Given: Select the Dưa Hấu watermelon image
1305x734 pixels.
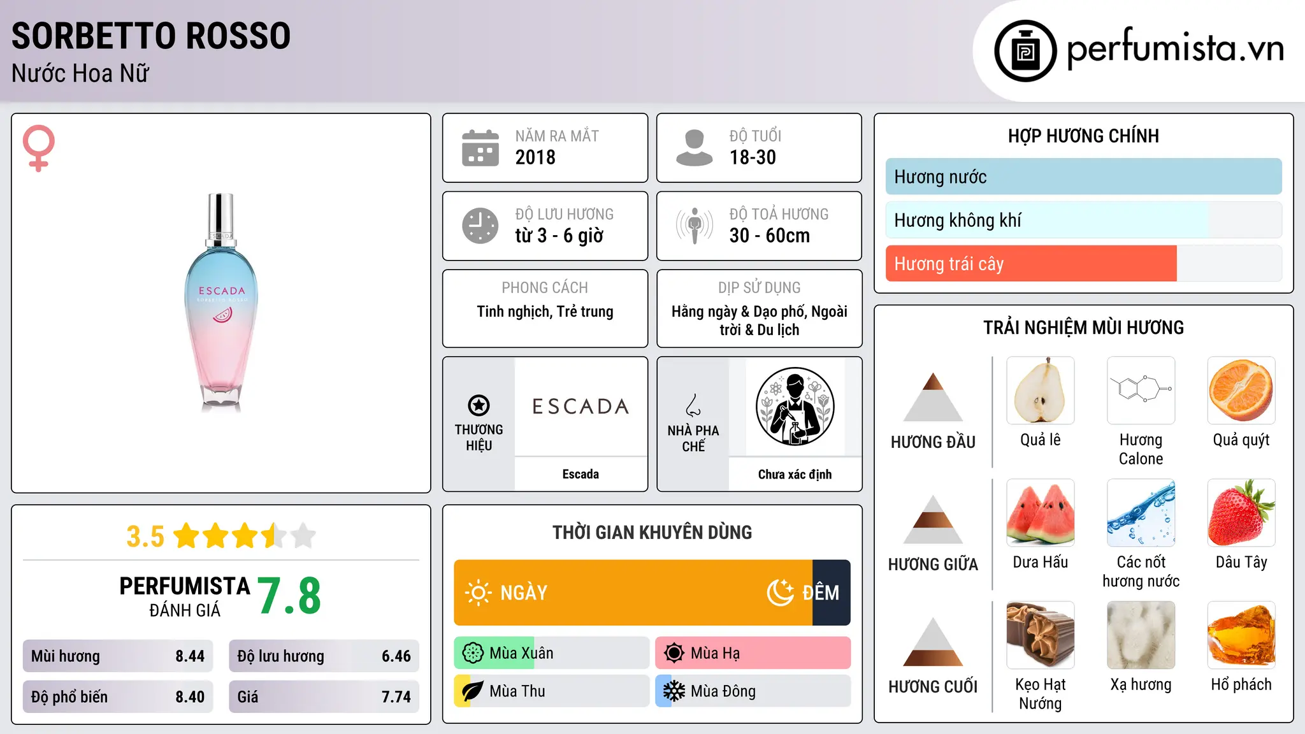Looking at the screenshot, I should point(1041,513).
